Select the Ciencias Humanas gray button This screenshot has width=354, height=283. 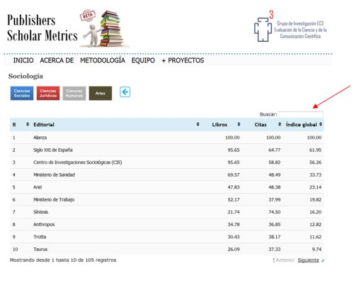point(74,93)
